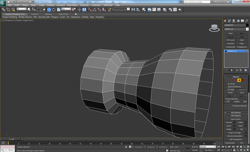Select Polygon sub-object level icon
Image resolution: width=250 pixels, height=152 pixels.
[239, 80]
